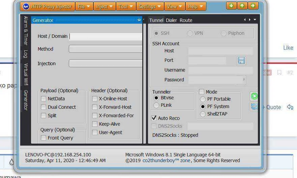Switch to the Dialer tab

pos(171,20)
